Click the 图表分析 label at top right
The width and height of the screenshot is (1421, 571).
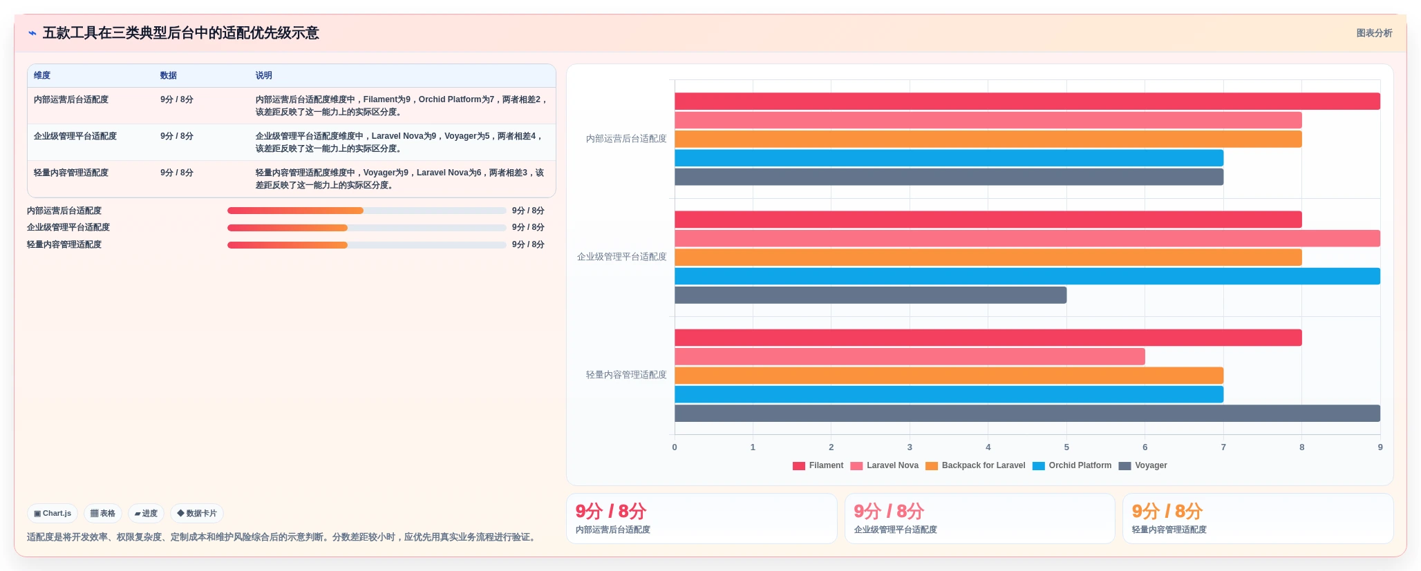point(1374,33)
